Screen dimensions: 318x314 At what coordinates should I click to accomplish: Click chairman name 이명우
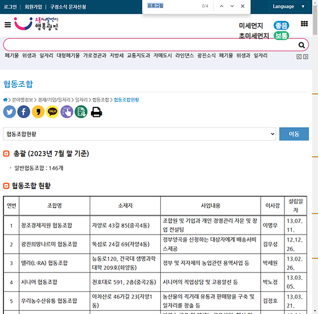coord(270,225)
